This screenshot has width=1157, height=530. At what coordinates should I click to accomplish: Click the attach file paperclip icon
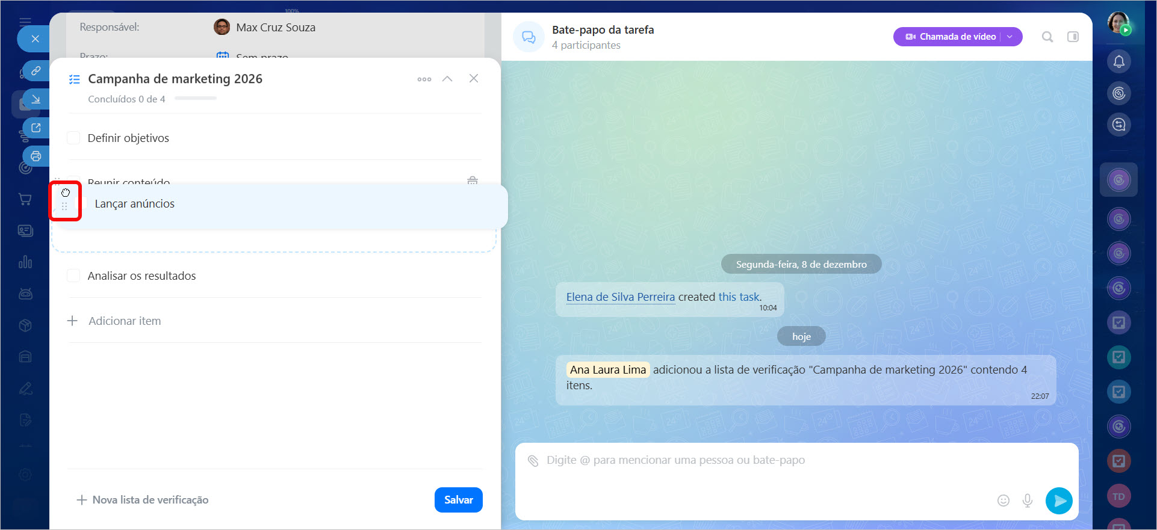point(533,461)
